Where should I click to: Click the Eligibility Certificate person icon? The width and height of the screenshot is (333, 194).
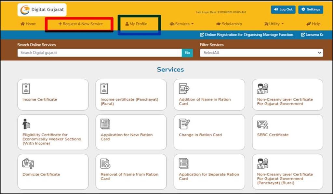click(26, 124)
